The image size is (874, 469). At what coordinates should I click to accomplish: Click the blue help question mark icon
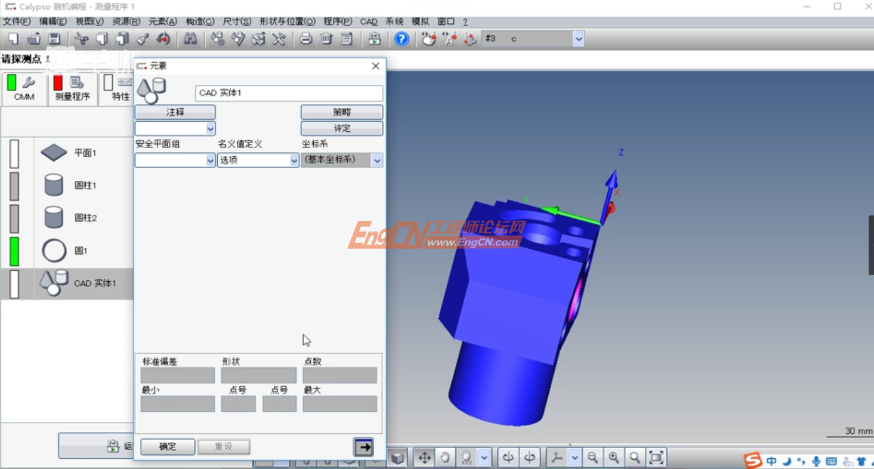[402, 39]
